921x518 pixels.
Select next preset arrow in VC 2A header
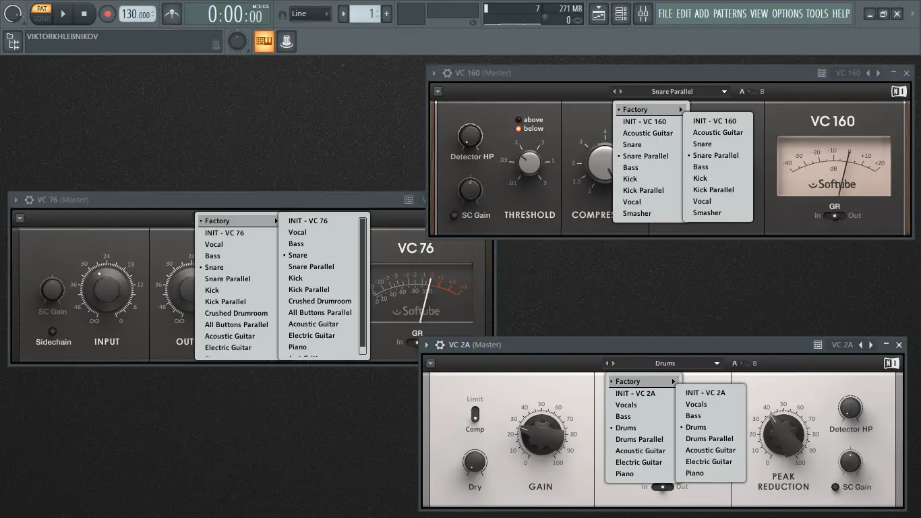871,345
